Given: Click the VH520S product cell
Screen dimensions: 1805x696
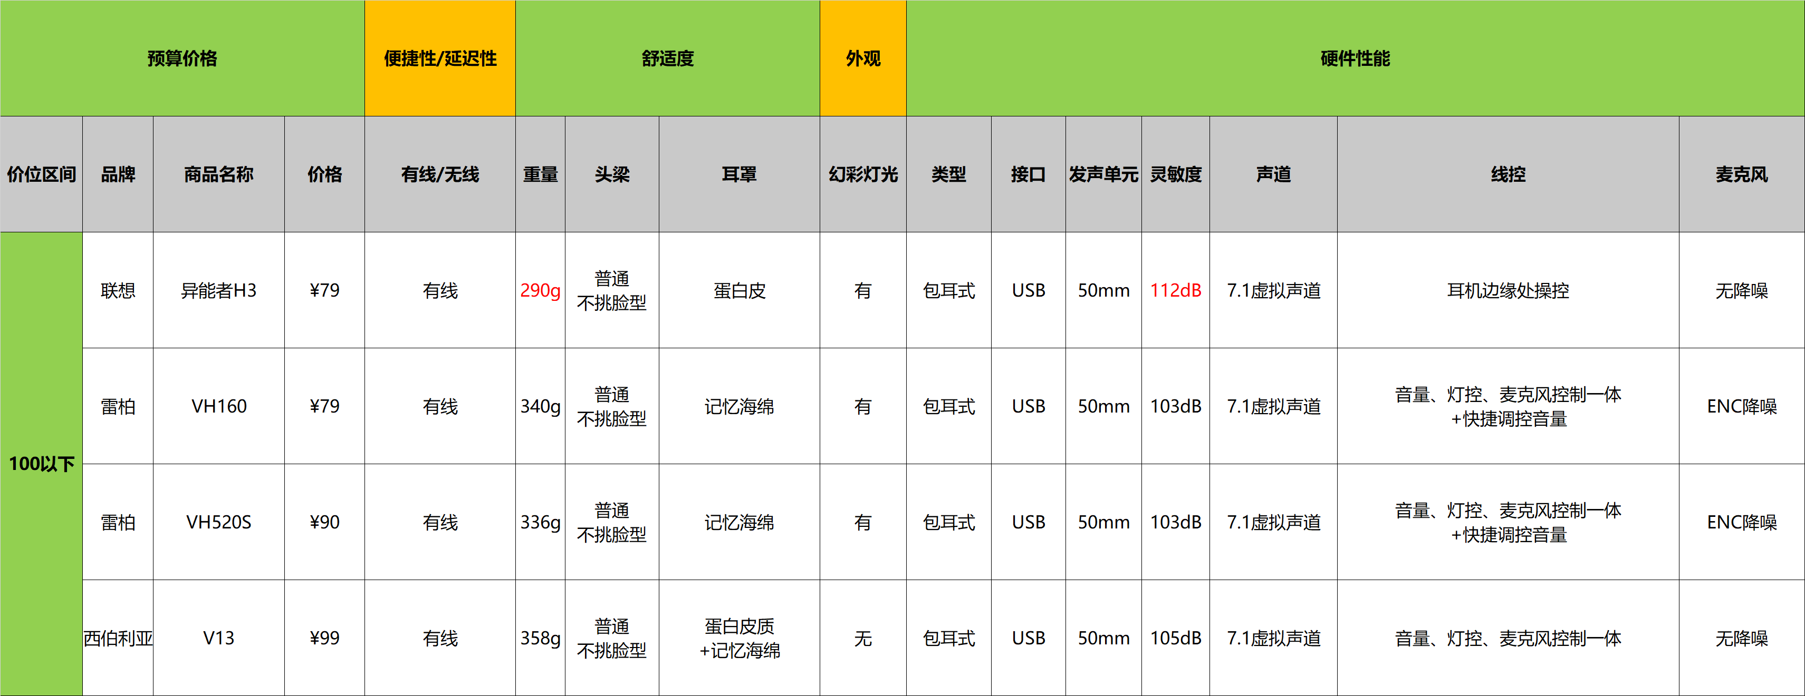Looking at the screenshot, I should pyautogui.click(x=218, y=522).
